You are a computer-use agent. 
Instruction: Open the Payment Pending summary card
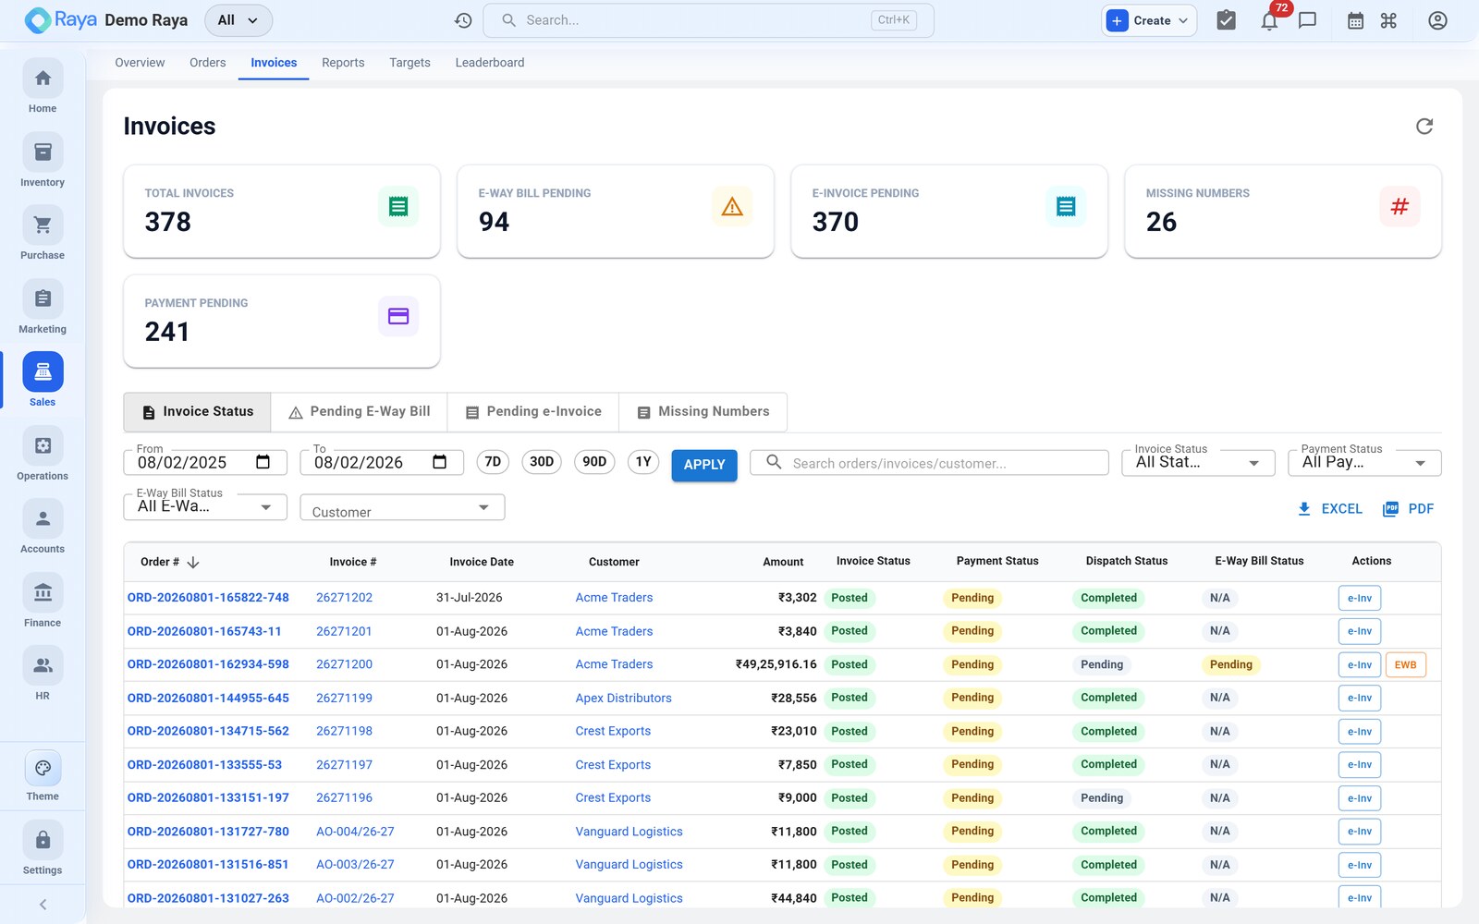click(282, 321)
